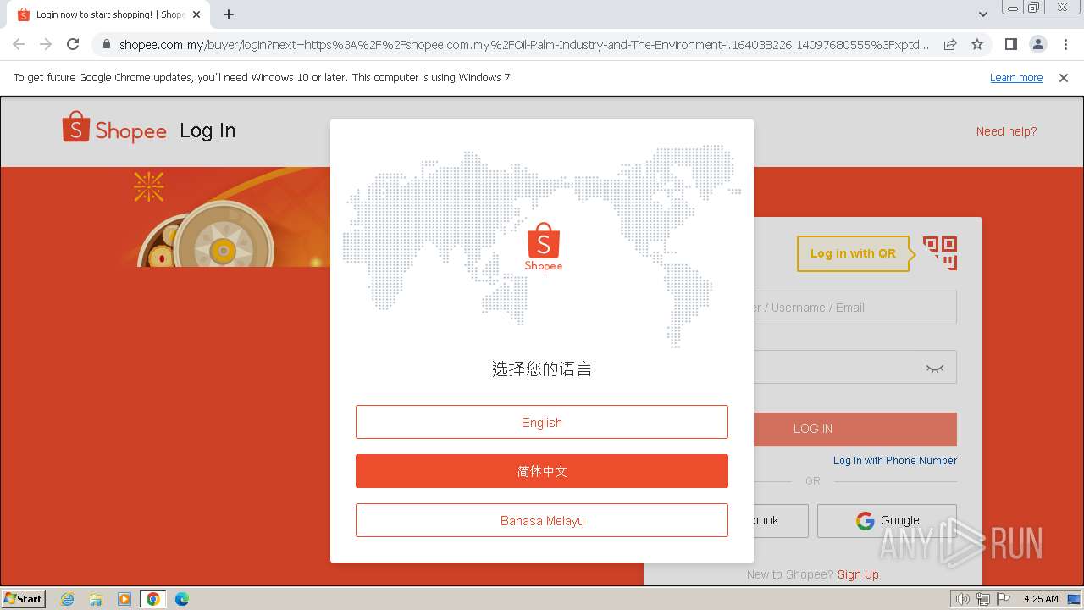
Task: Open media player from taskbar
Action: 124,599
